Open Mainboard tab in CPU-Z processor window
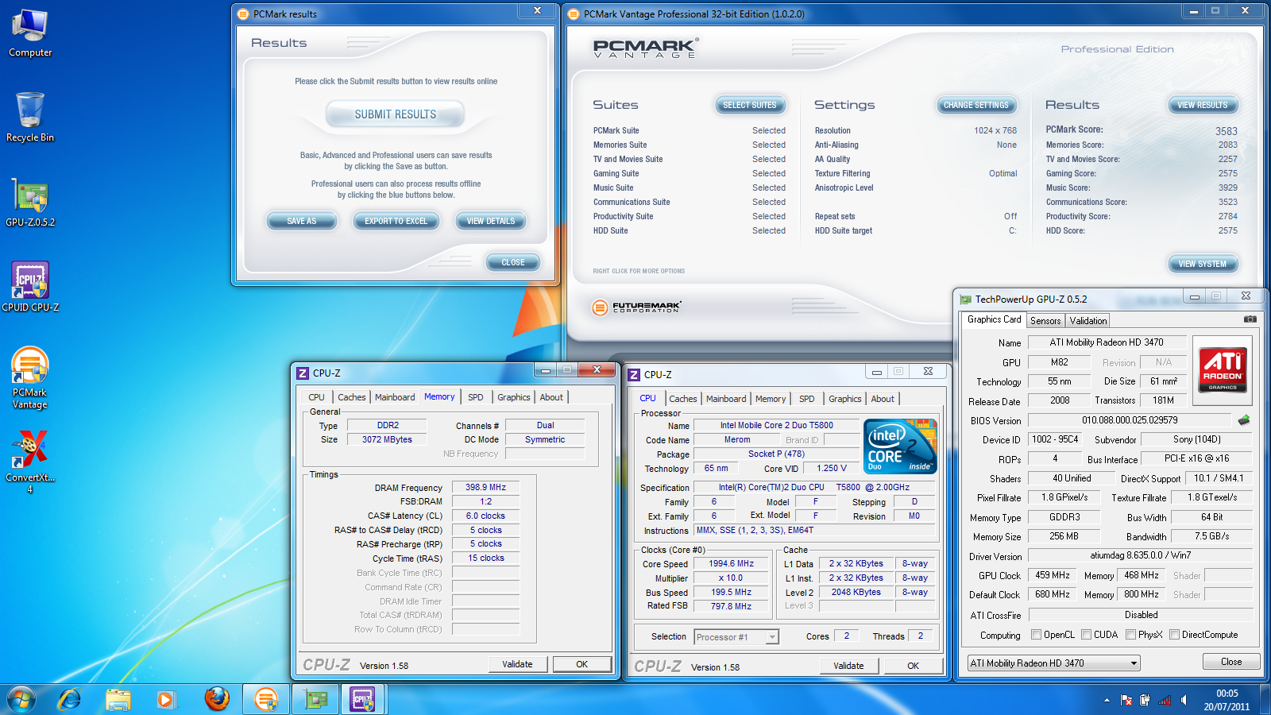Screen dimensions: 1271x715 (726, 399)
